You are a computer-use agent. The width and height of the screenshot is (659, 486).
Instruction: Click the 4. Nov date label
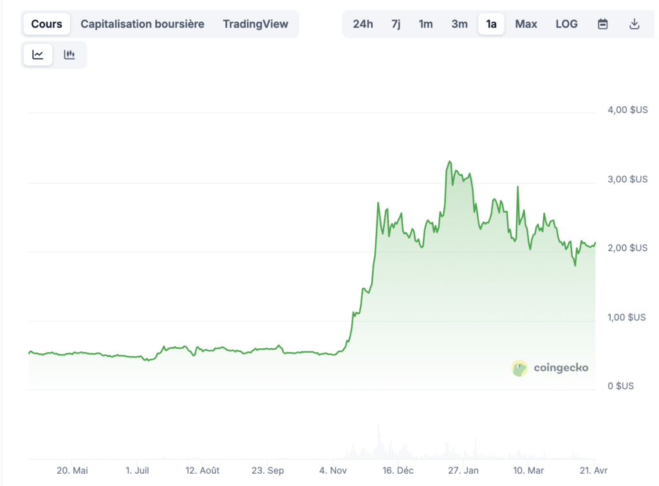(x=333, y=471)
